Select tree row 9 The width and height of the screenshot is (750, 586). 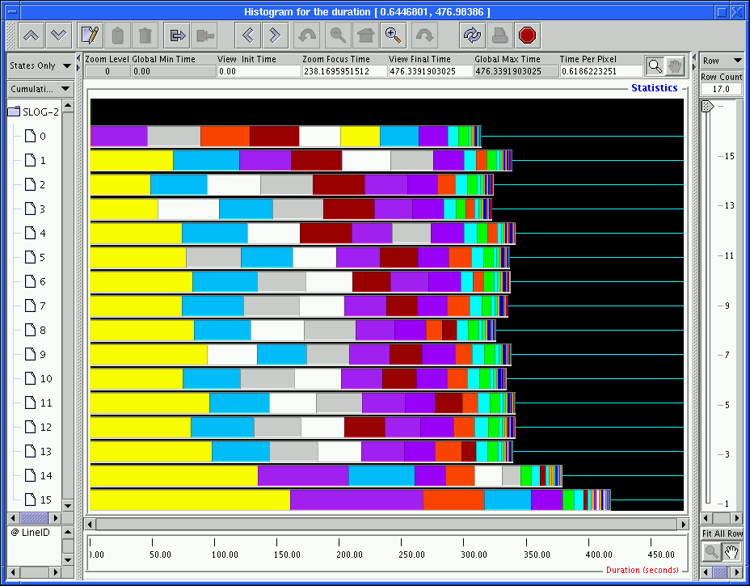click(x=36, y=355)
